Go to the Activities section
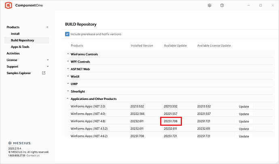 [13, 53]
